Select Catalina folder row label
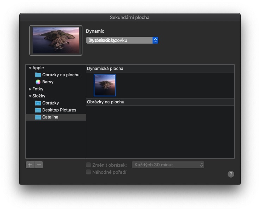The height and width of the screenshot is (211, 260). (50, 117)
